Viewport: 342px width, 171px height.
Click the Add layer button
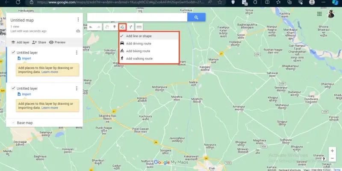click(20, 42)
